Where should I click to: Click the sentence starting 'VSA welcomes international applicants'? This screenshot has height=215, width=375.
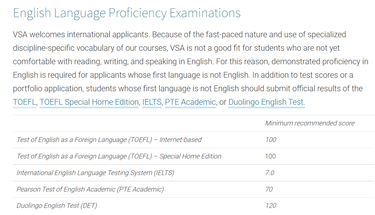tap(81, 35)
